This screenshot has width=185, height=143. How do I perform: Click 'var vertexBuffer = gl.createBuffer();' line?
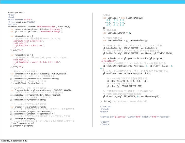click(126, 41)
